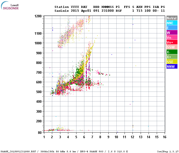
Task: Select the Vo+ red legend swatch
Action: tap(172, 42)
